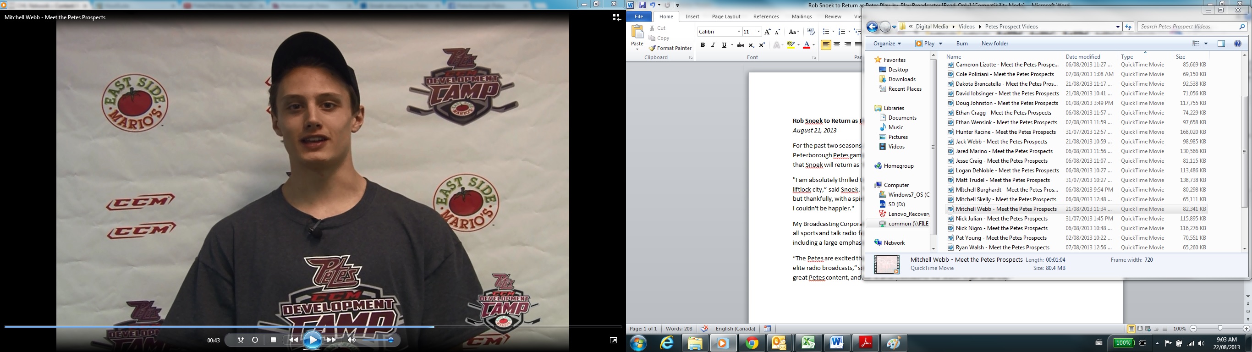Mute the media player volume speaker icon
1252x352 pixels.
351,341
